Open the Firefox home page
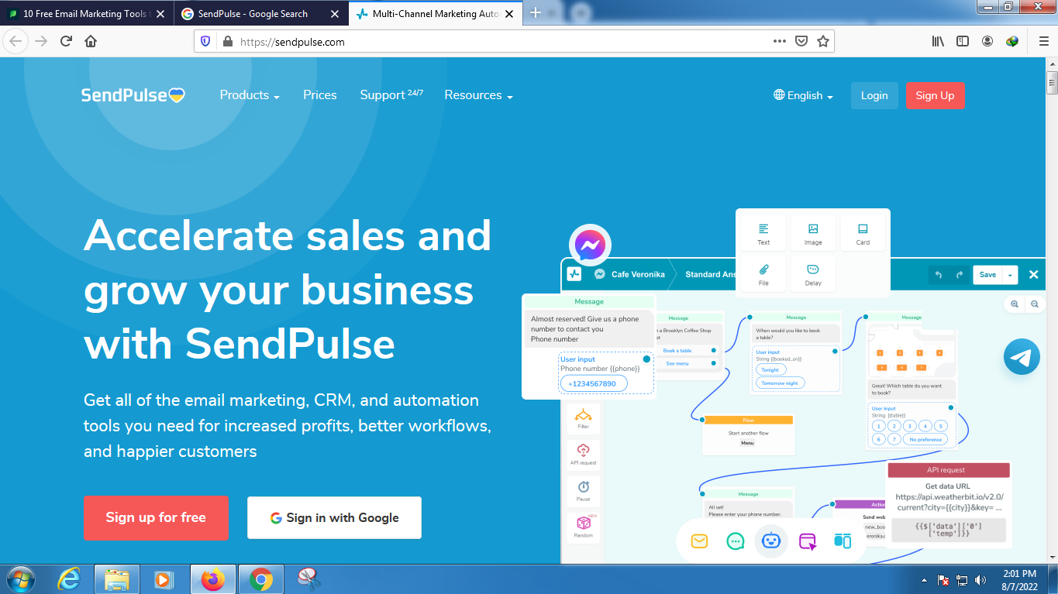 91,42
